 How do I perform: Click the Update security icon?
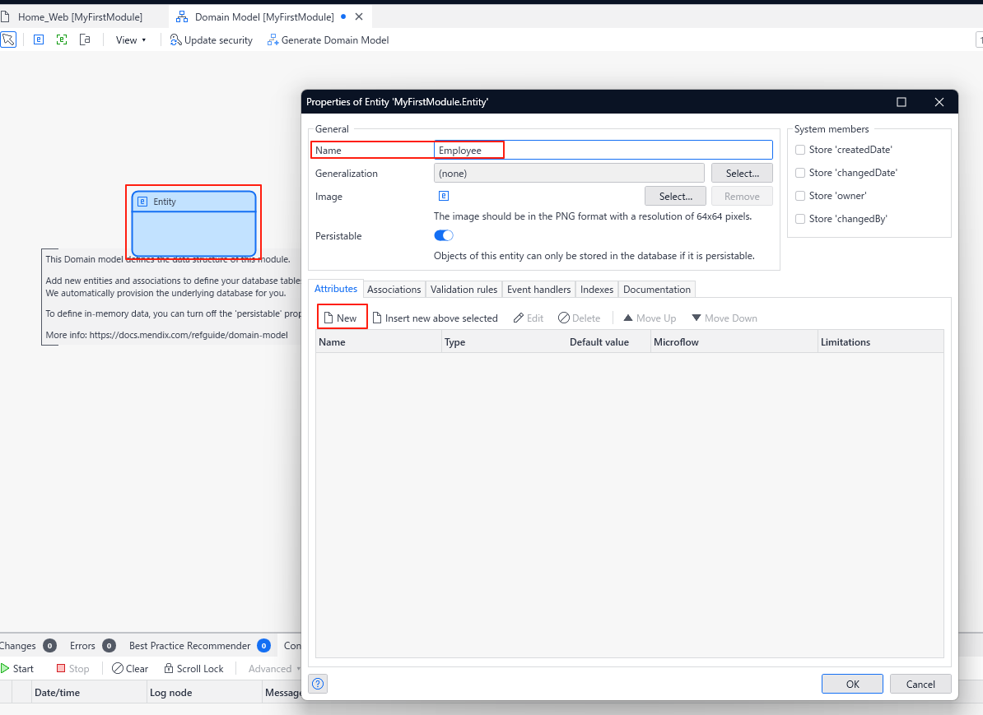click(x=175, y=40)
